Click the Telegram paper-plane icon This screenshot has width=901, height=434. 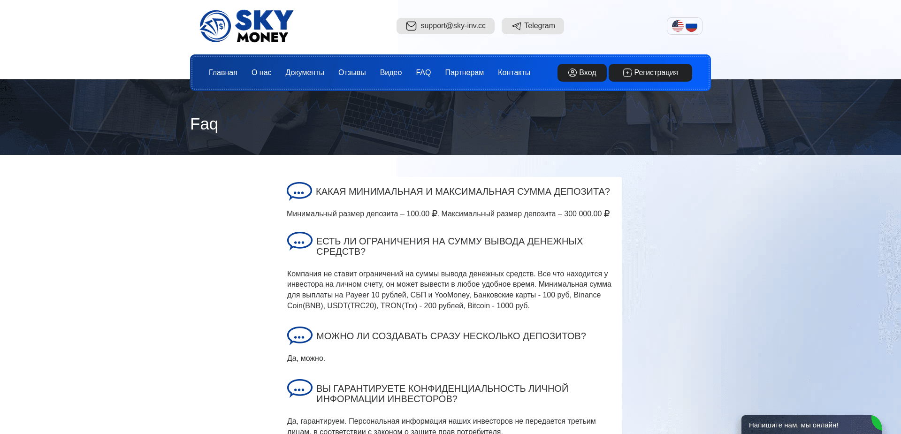[516, 26]
